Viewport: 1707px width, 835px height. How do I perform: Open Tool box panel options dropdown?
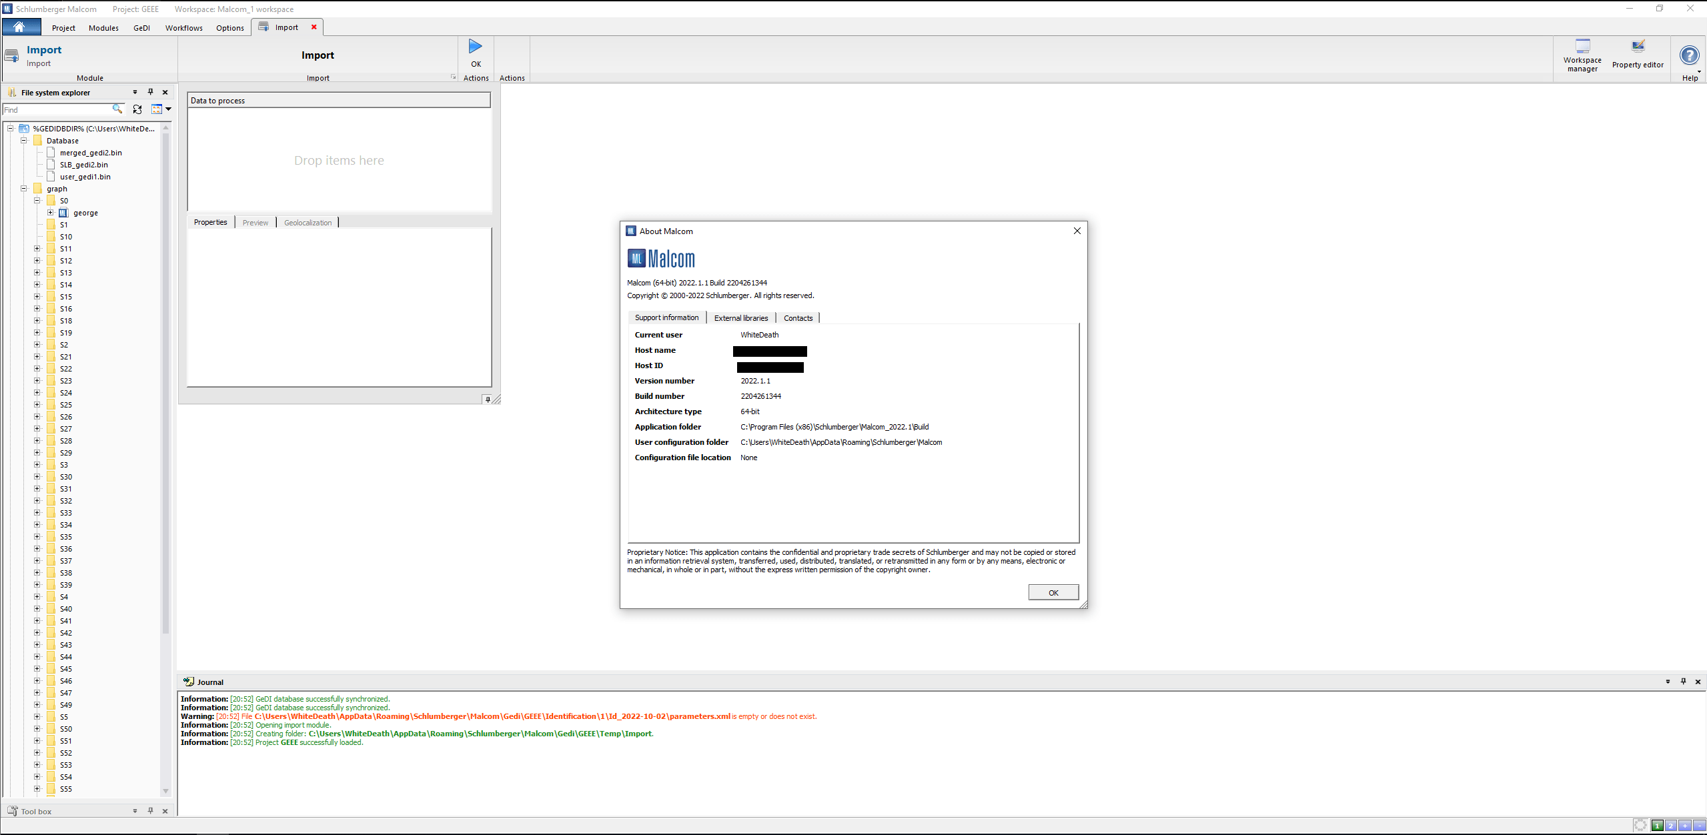(135, 811)
